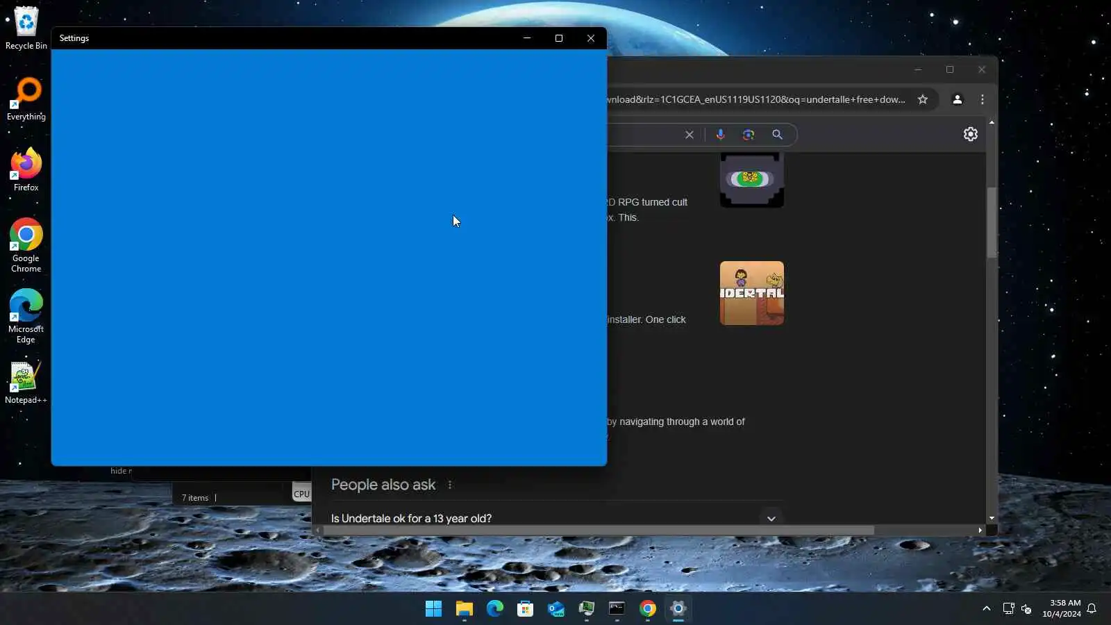Open Google quick settings gear
The width and height of the screenshot is (1111, 625).
971,134
